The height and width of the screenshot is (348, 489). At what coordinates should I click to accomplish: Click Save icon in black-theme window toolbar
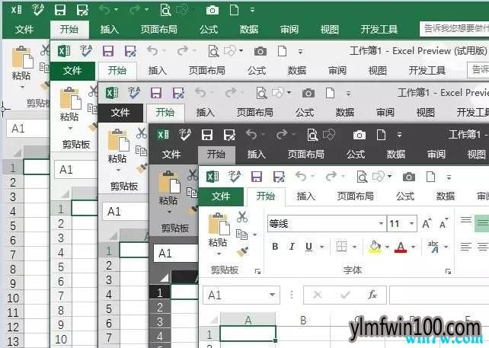(x=207, y=135)
